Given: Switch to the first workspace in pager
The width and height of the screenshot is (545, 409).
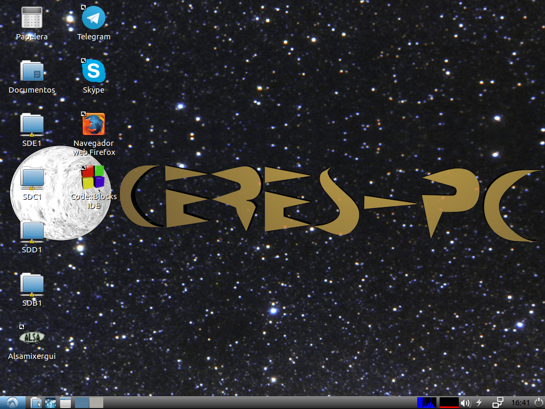Looking at the screenshot, I should click(x=82, y=403).
